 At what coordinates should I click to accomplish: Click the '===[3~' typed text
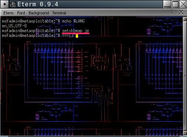69,36
